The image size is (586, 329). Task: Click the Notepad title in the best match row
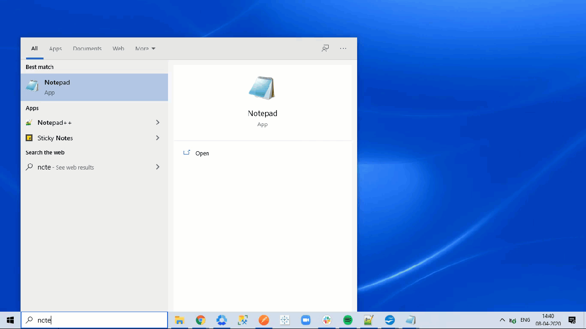[x=57, y=82]
